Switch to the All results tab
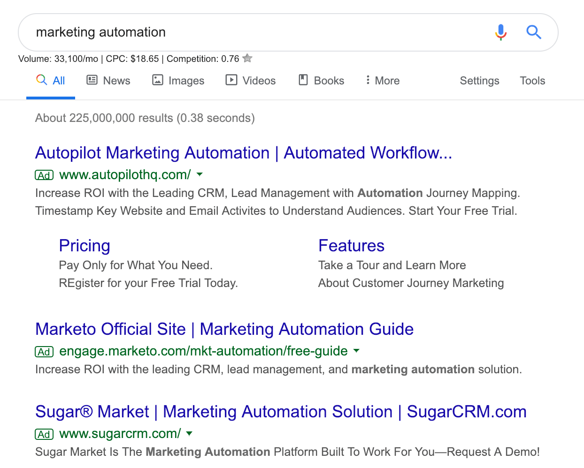Image resolution: width=584 pixels, height=468 pixels. tap(51, 81)
